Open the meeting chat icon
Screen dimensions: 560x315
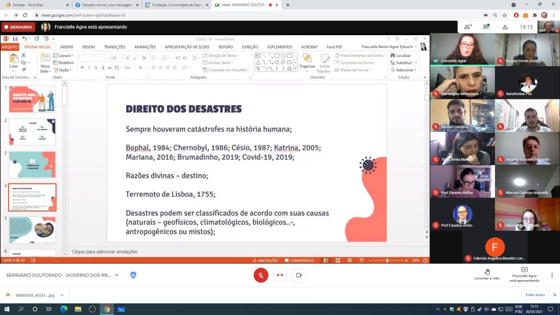click(x=486, y=26)
